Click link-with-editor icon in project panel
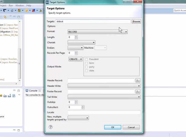186x137 pixels. [5, 17]
